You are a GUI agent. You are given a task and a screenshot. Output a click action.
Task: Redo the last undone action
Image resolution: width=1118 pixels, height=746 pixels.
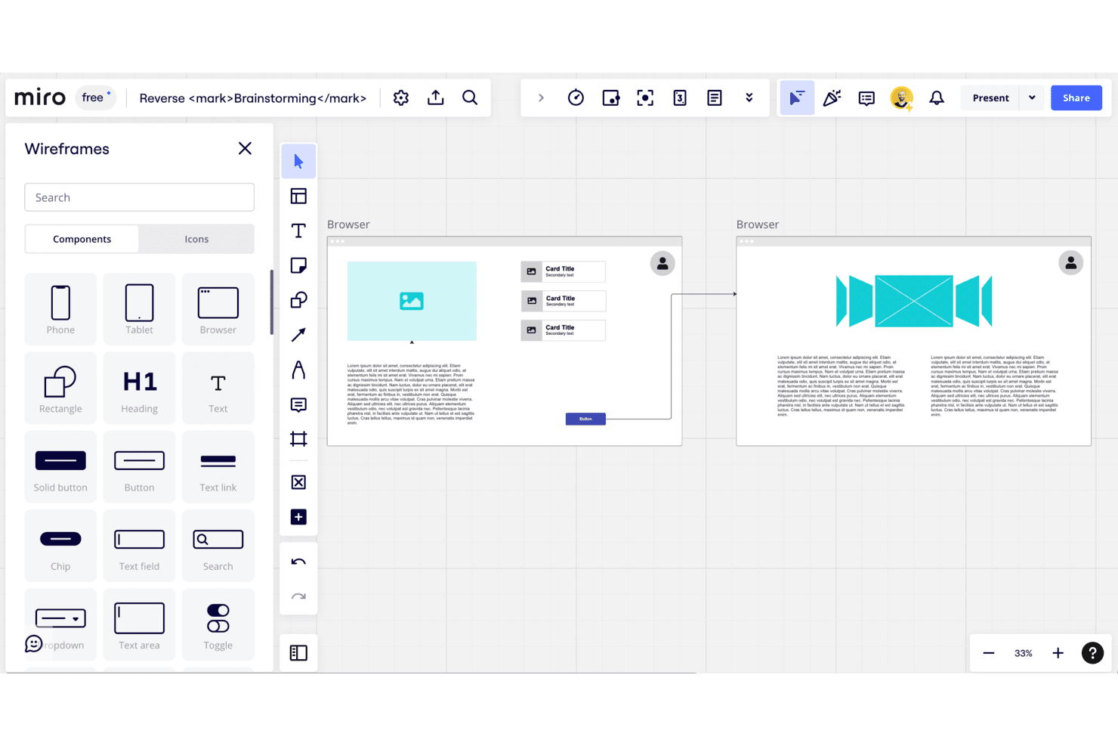pyautogui.click(x=298, y=596)
